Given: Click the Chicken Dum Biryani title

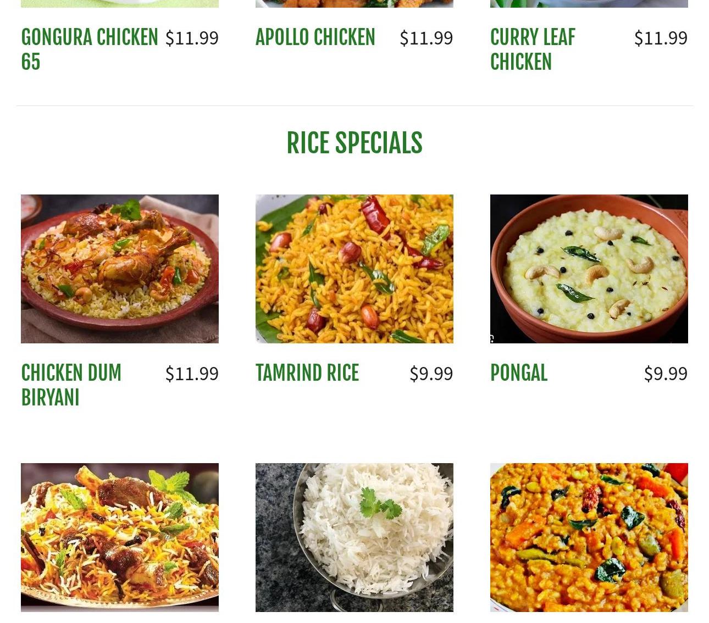Looking at the screenshot, I should [x=71, y=385].
